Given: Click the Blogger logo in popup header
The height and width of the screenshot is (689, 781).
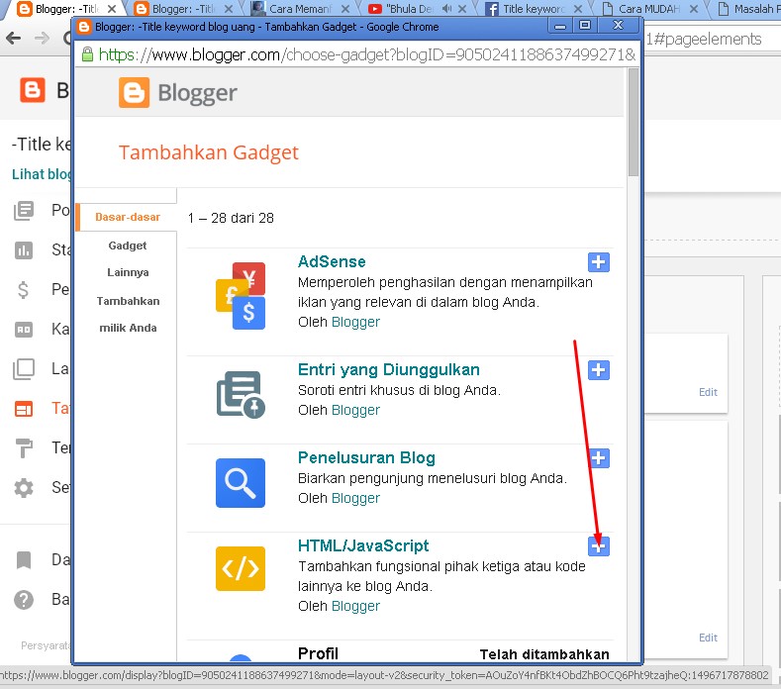Looking at the screenshot, I should coord(178,93).
